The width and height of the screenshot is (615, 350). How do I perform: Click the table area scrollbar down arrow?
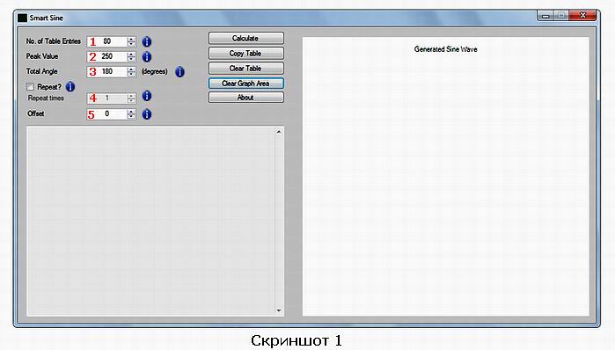279,310
